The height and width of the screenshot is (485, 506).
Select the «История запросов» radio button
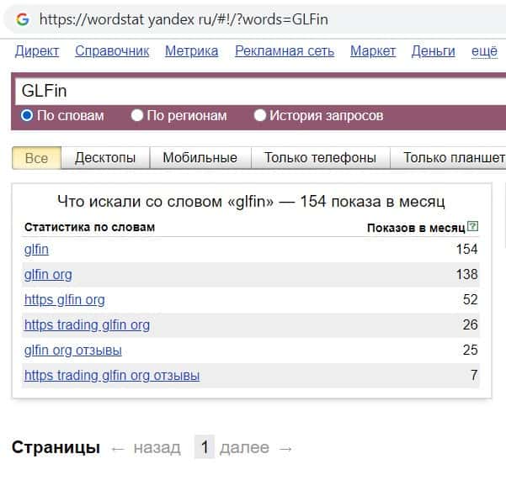pyautogui.click(x=260, y=115)
